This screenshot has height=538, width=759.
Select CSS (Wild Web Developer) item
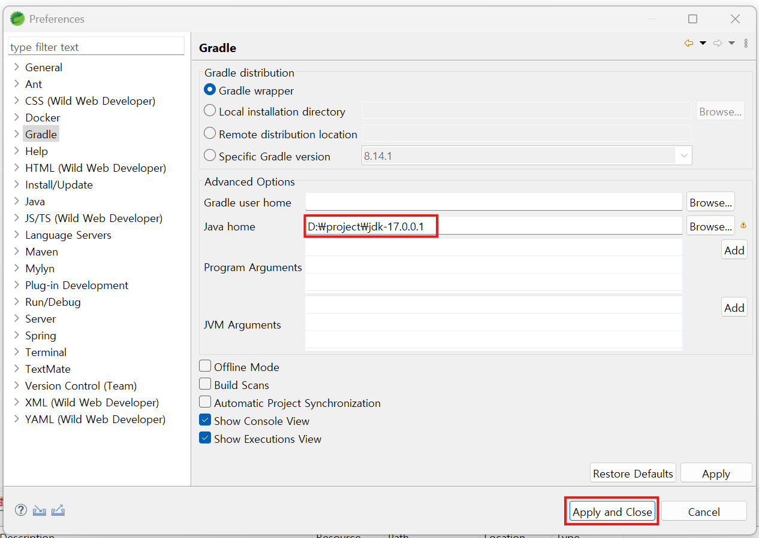[x=90, y=101]
